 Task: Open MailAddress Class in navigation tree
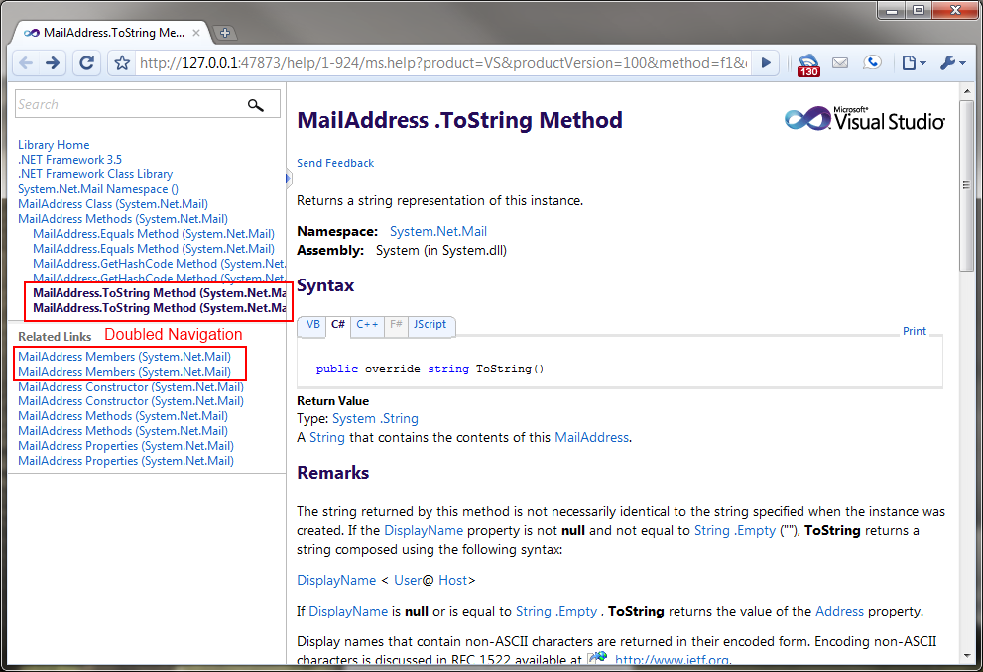(113, 204)
